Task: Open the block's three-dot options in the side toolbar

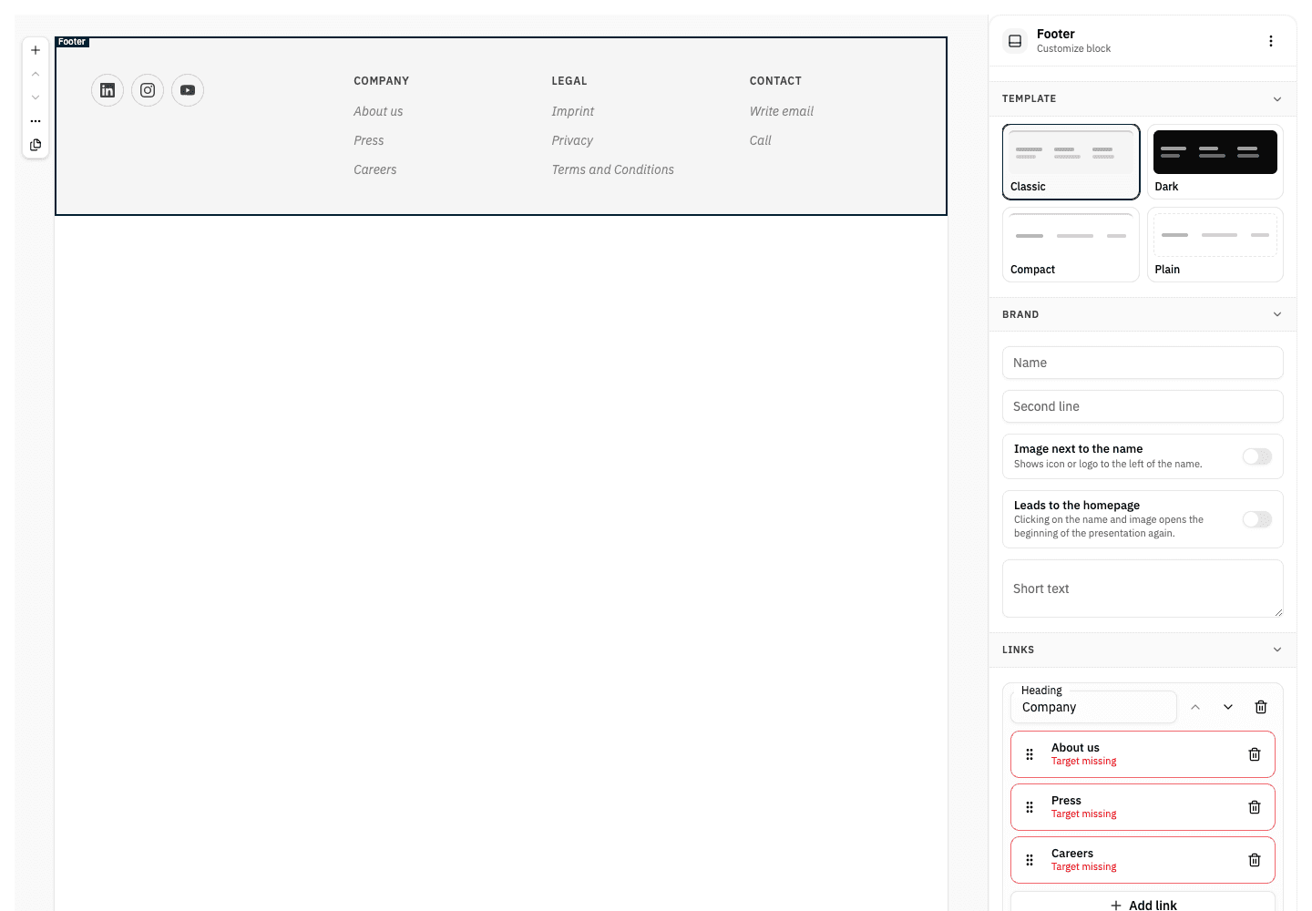Action: 36,121
